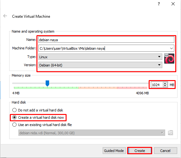Click the back arrow beside Create Virtual Machine
The image size is (181, 158).
click(x=5, y=16)
